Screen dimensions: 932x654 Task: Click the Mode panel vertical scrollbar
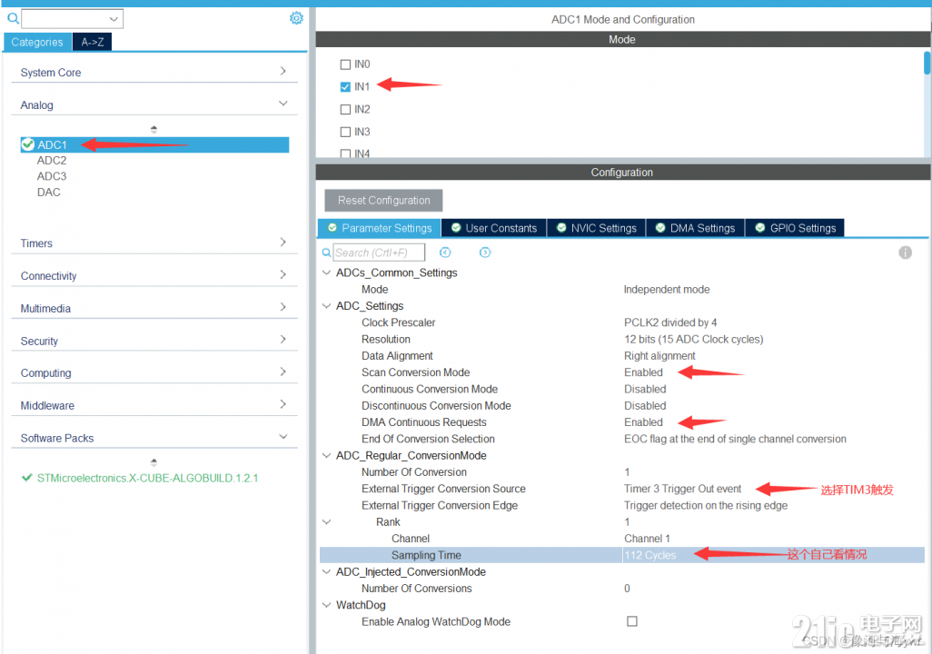(927, 63)
